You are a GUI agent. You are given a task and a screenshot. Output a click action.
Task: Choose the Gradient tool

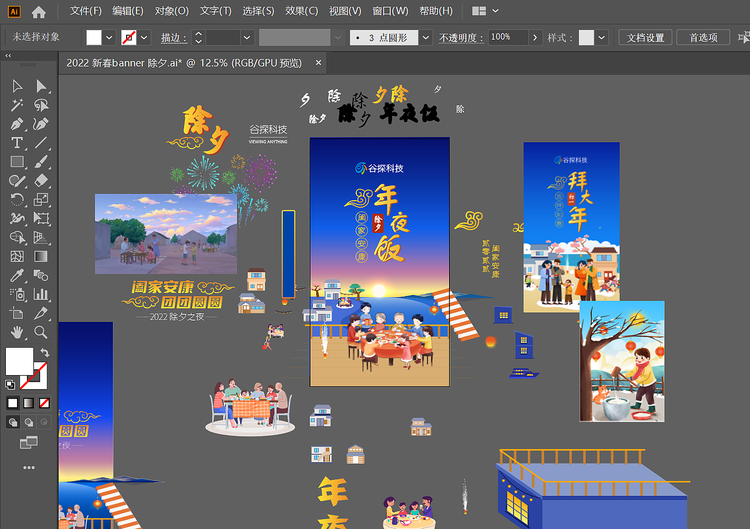[x=42, y=256]
